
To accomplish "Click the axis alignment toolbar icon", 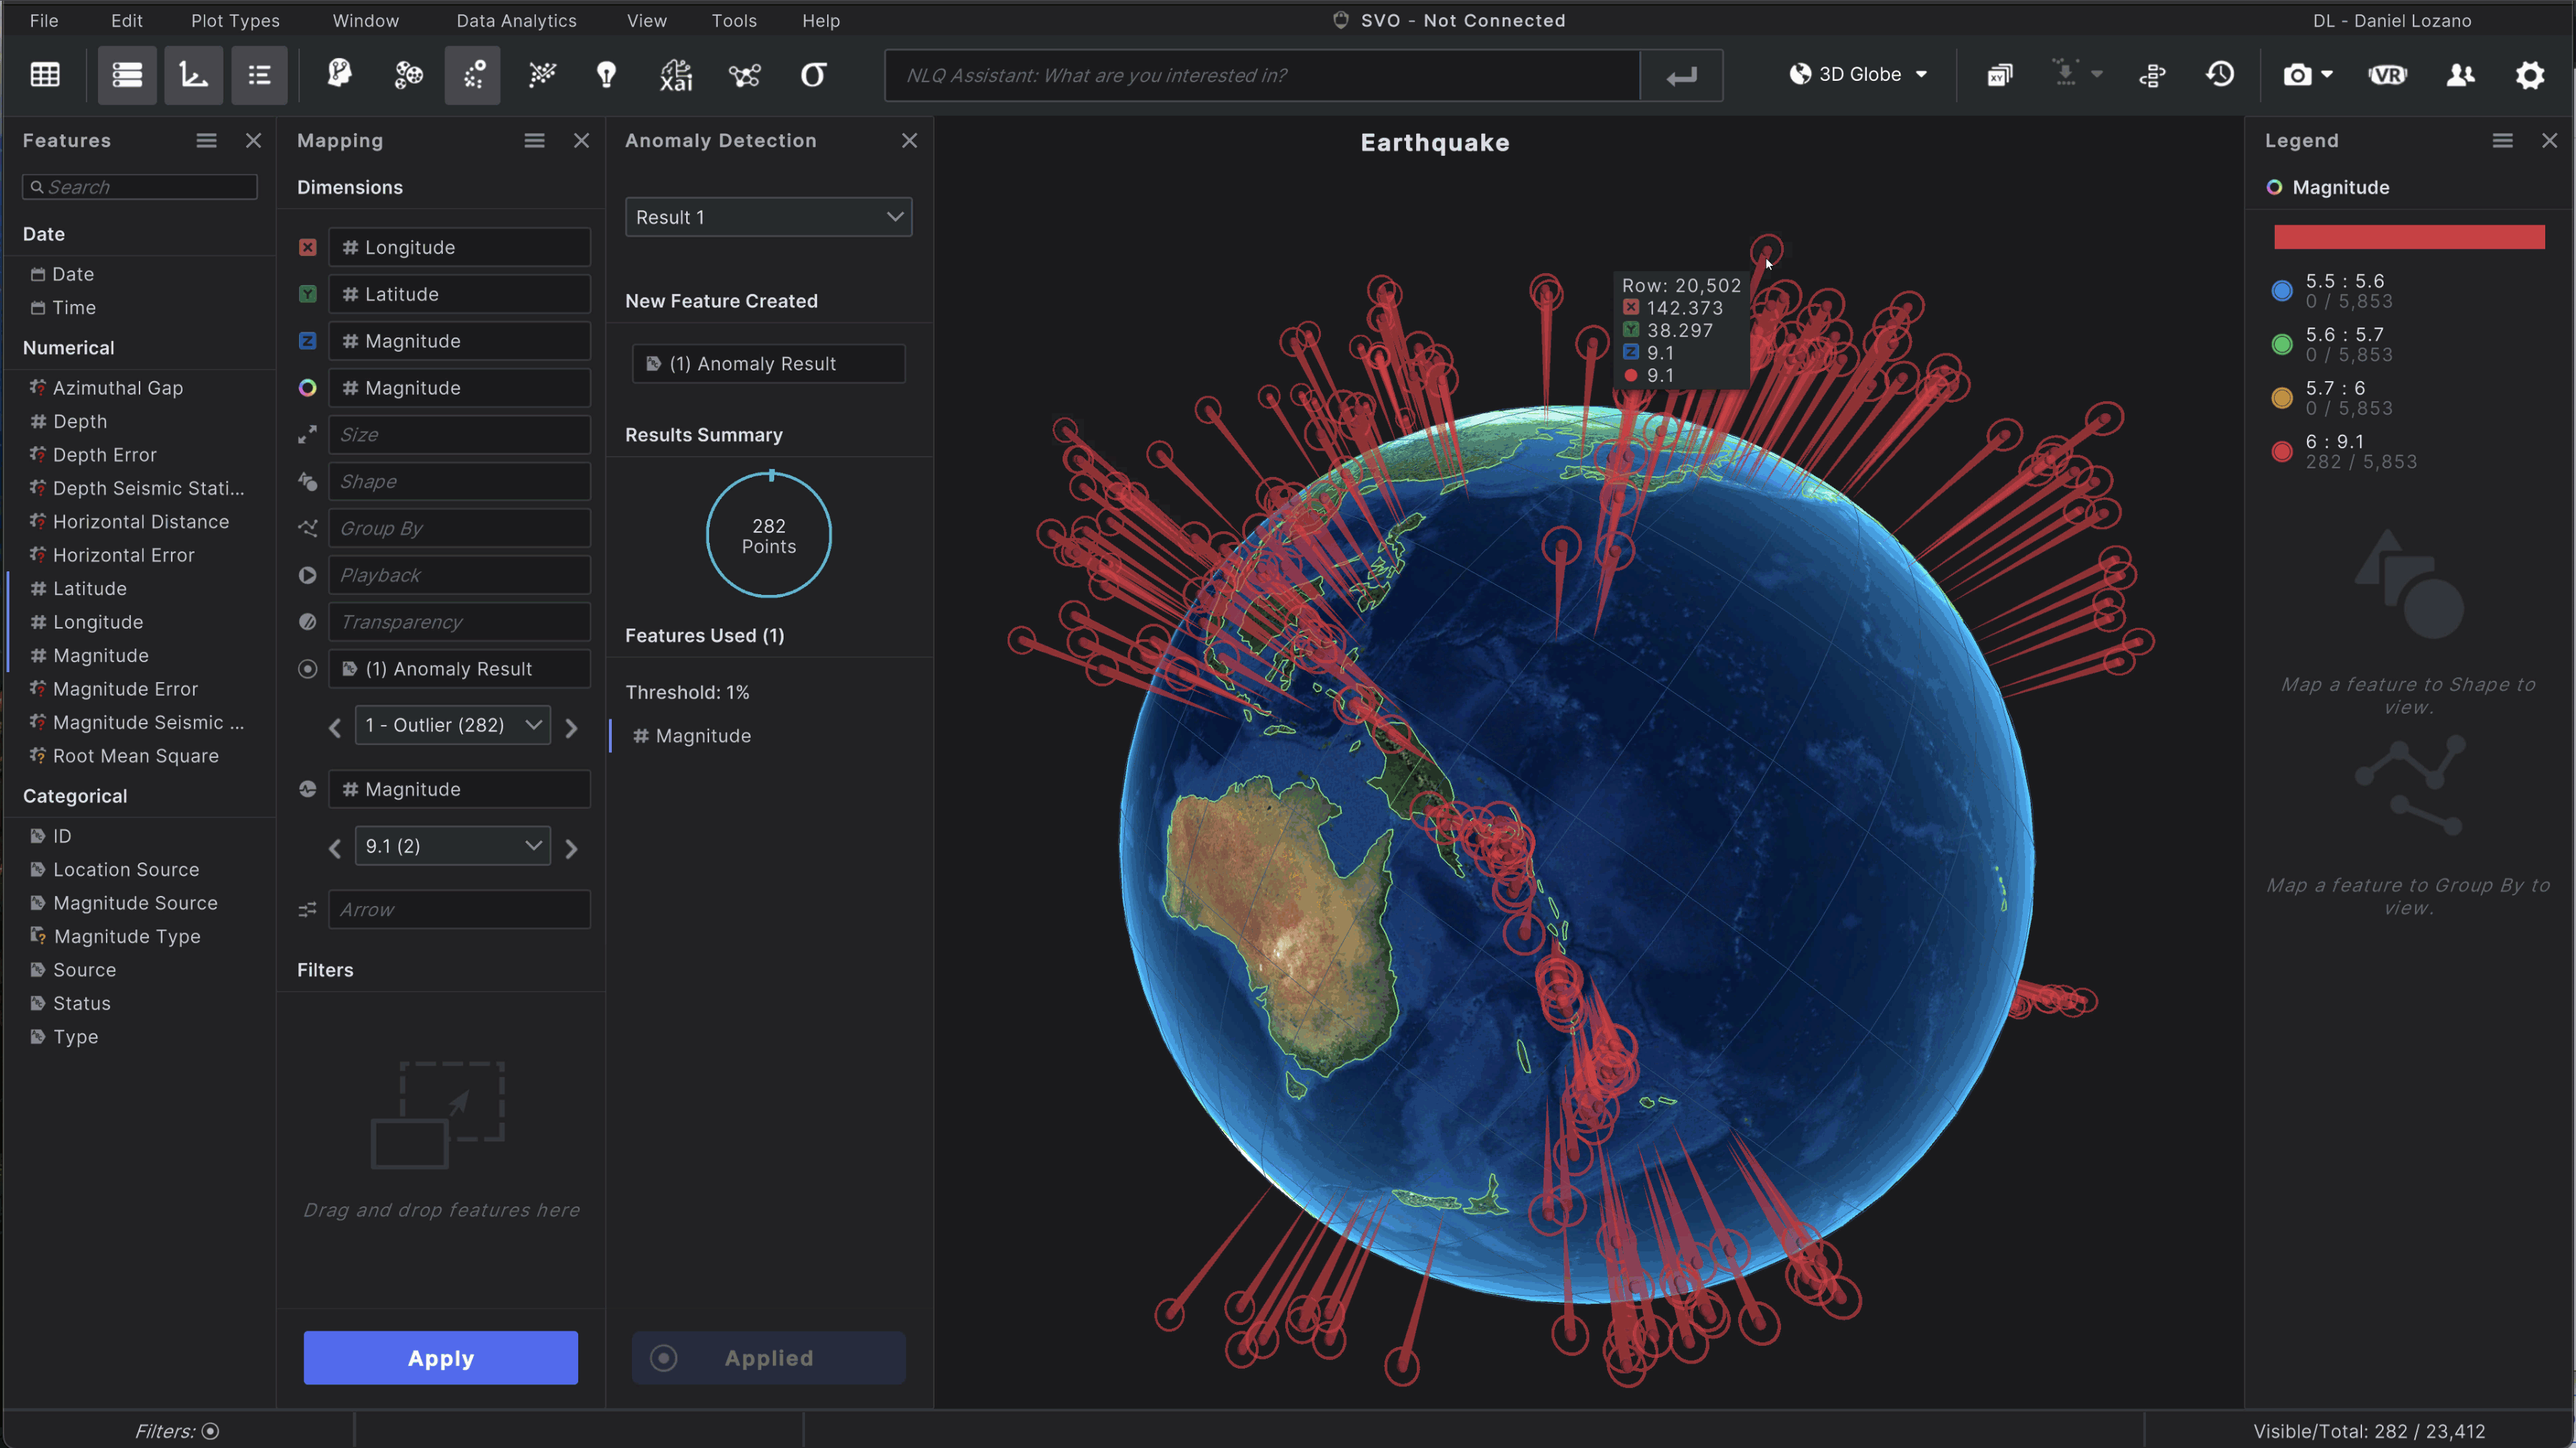I will point(2152,75).
